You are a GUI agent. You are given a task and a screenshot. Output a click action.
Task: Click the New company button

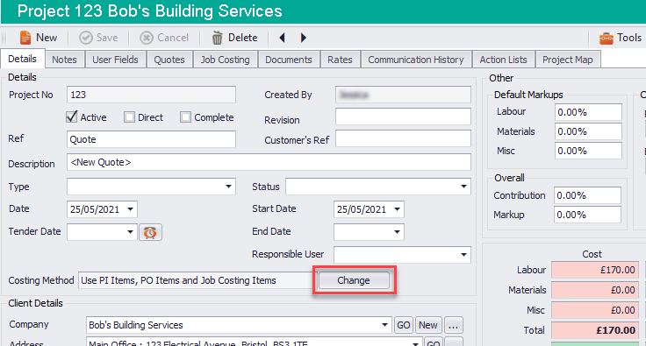click(428, 325)
